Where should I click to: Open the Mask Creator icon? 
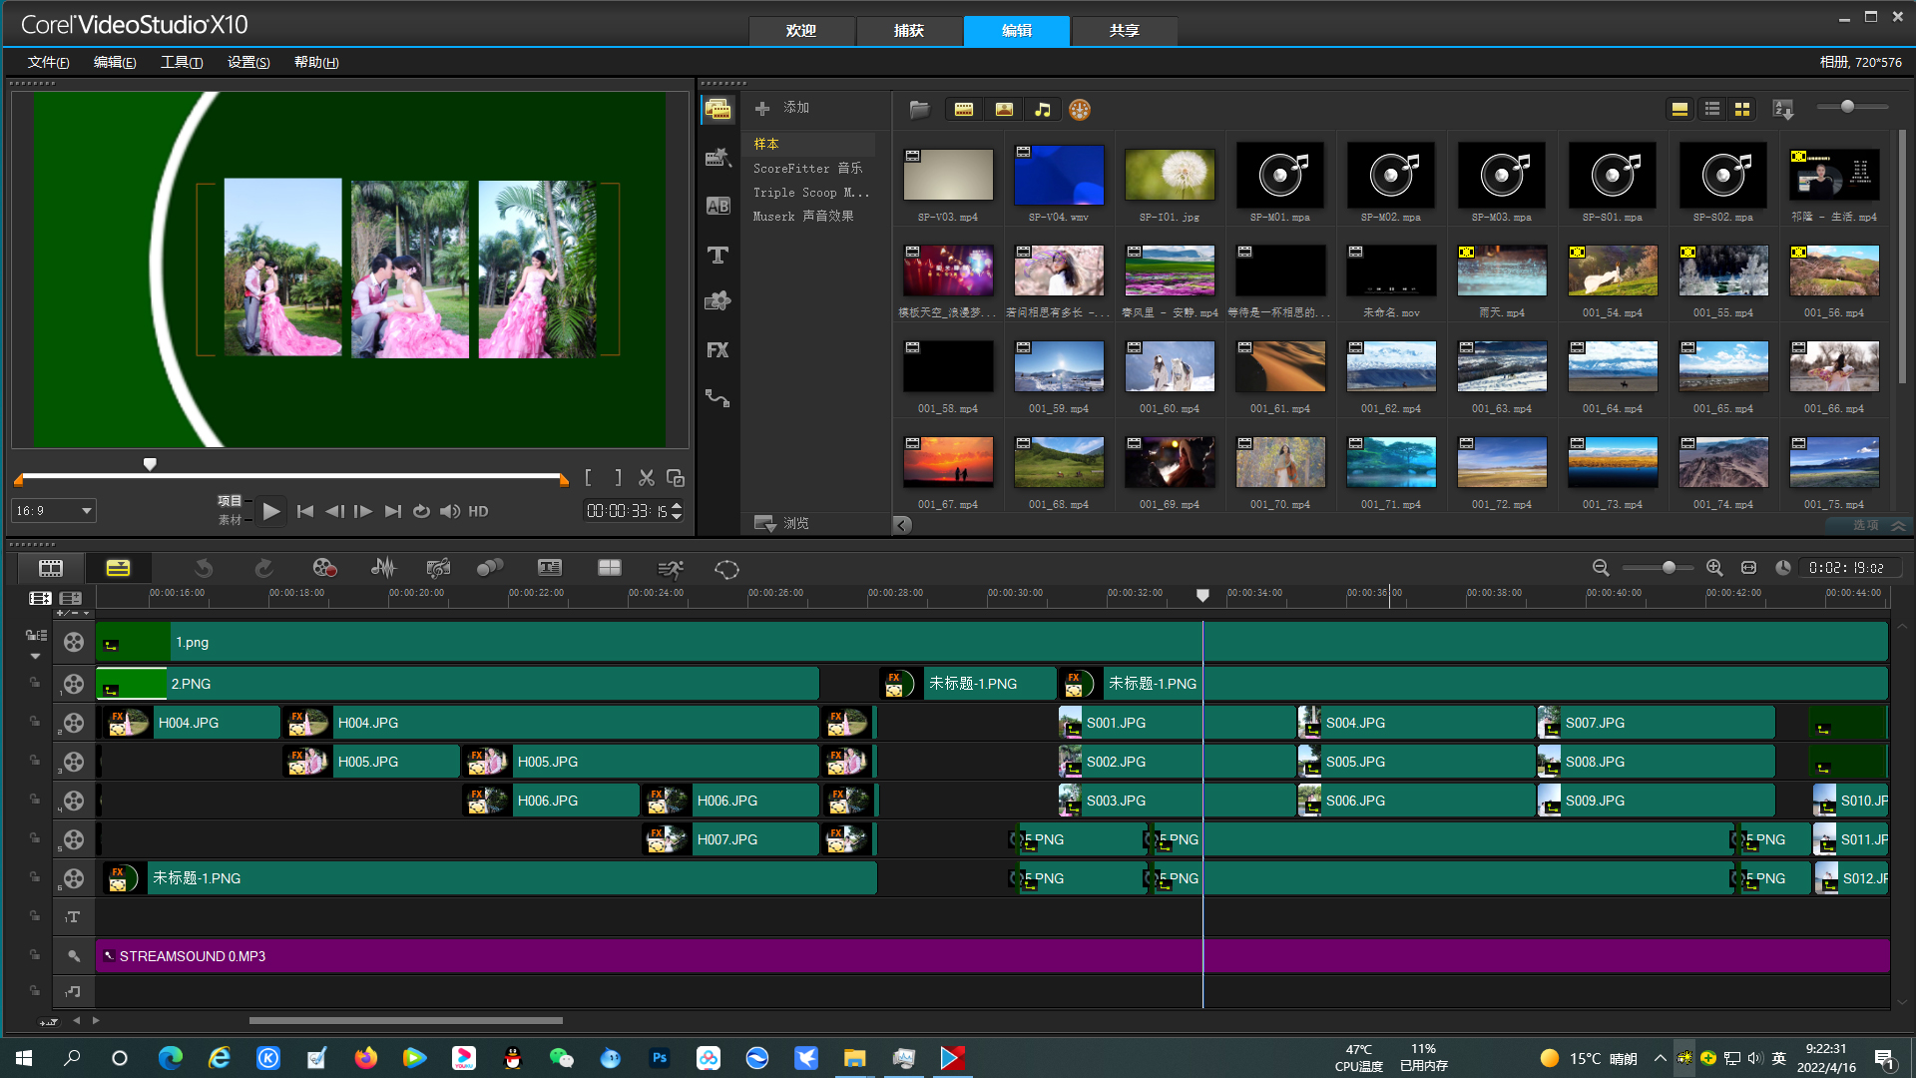pyautogui.click(x=726, y=569)
